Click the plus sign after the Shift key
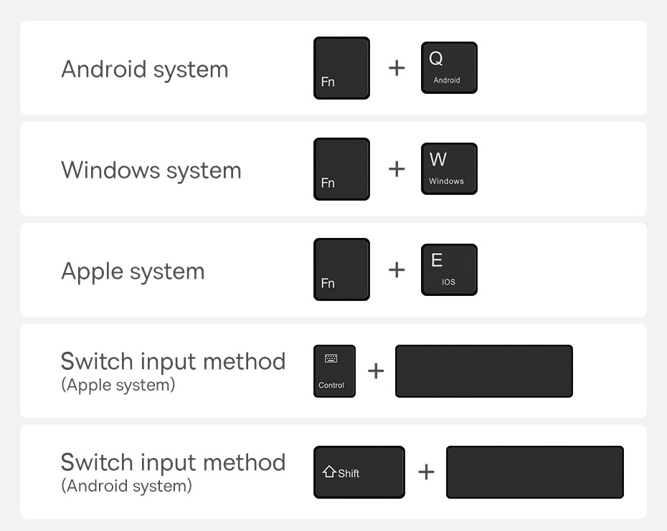 click(x=426, y=472)
